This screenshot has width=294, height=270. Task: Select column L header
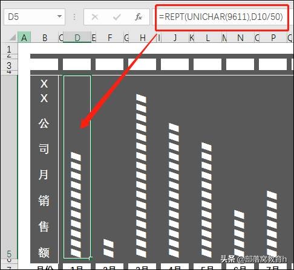[x=207, y=37]
